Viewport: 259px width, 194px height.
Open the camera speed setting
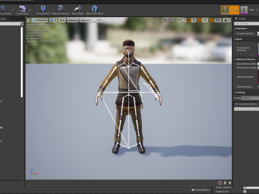coord(227,20)
